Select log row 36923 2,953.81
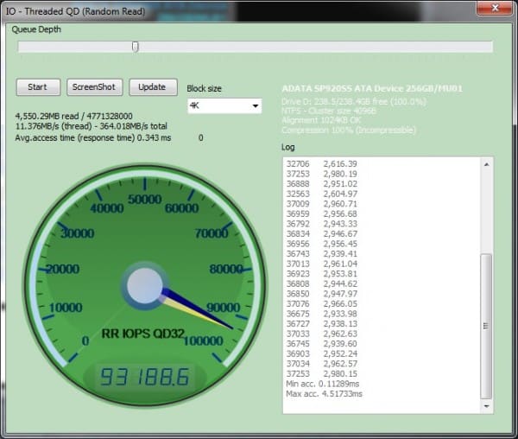Viewport: 518px width, 439px height. pyautogui.click(x=321, y=274)
